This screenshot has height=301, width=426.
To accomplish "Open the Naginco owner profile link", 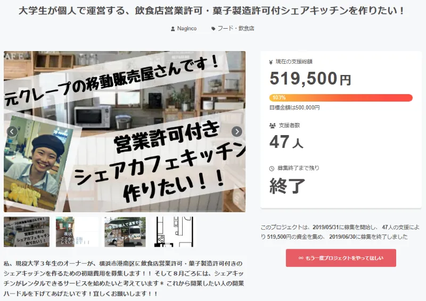I will pyautogui.click(x=187, y=29).
